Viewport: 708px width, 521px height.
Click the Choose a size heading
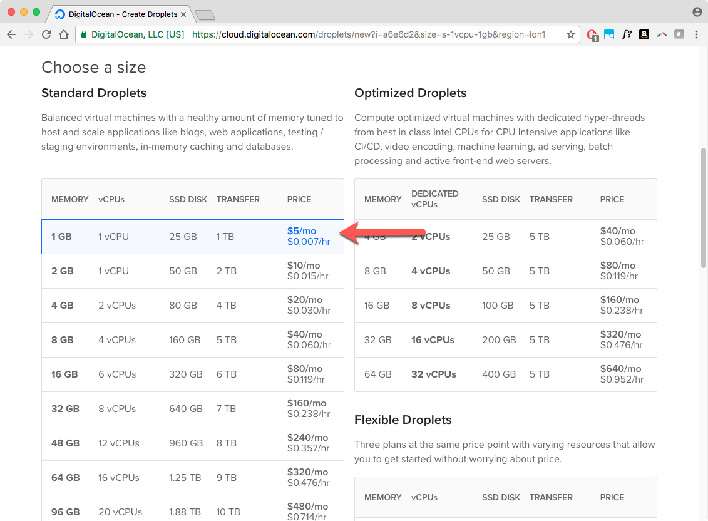point(94,68)
